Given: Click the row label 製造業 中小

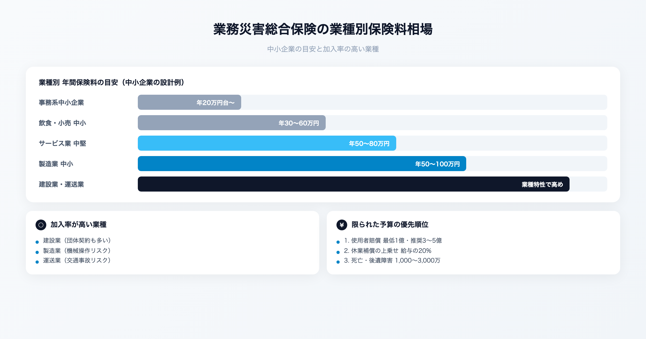Looking at the screenshot, I should click(56, 164).
